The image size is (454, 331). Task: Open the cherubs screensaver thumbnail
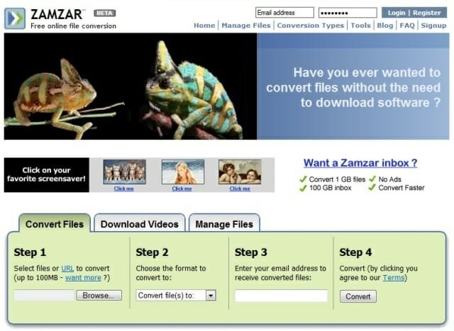(x=239, y=172)
